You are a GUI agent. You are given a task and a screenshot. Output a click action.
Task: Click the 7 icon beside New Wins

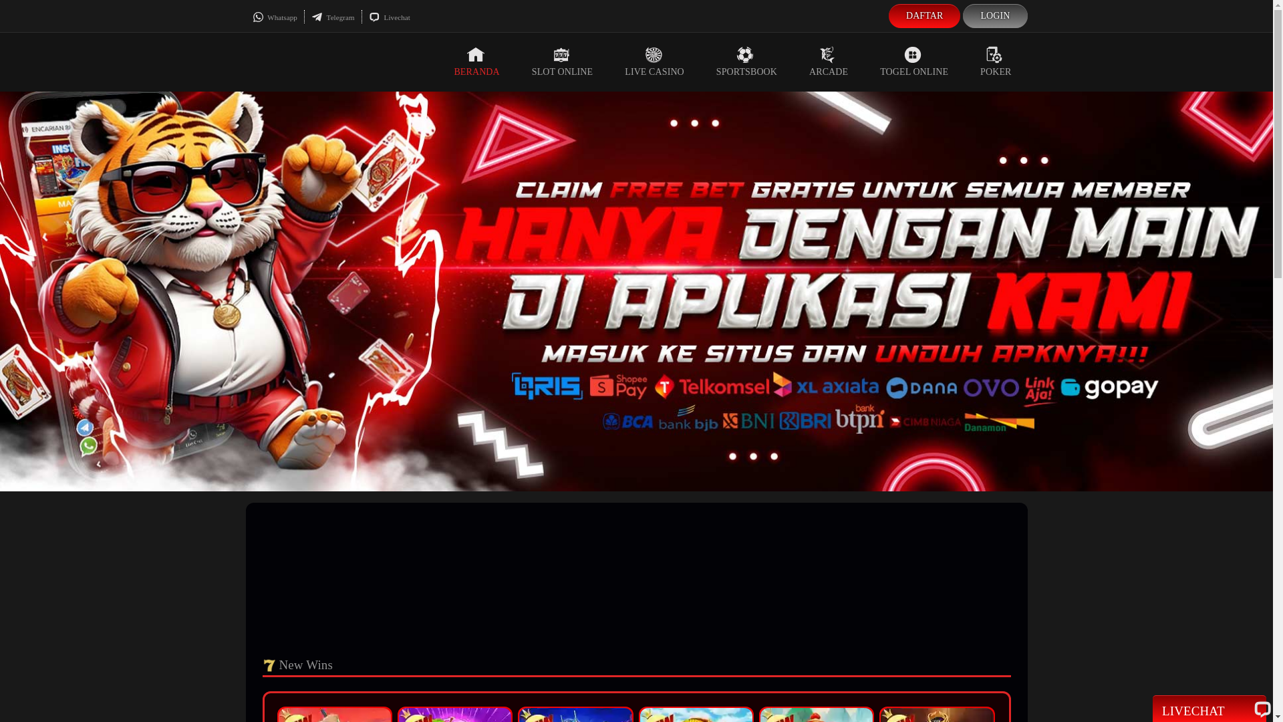point(269,665)
